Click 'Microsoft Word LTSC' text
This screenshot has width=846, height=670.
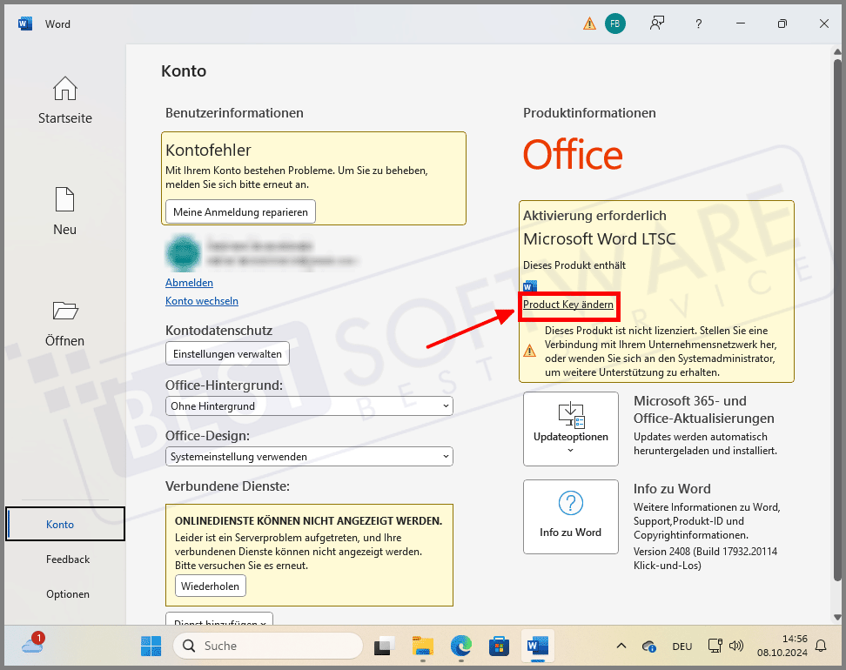point(600,239)
